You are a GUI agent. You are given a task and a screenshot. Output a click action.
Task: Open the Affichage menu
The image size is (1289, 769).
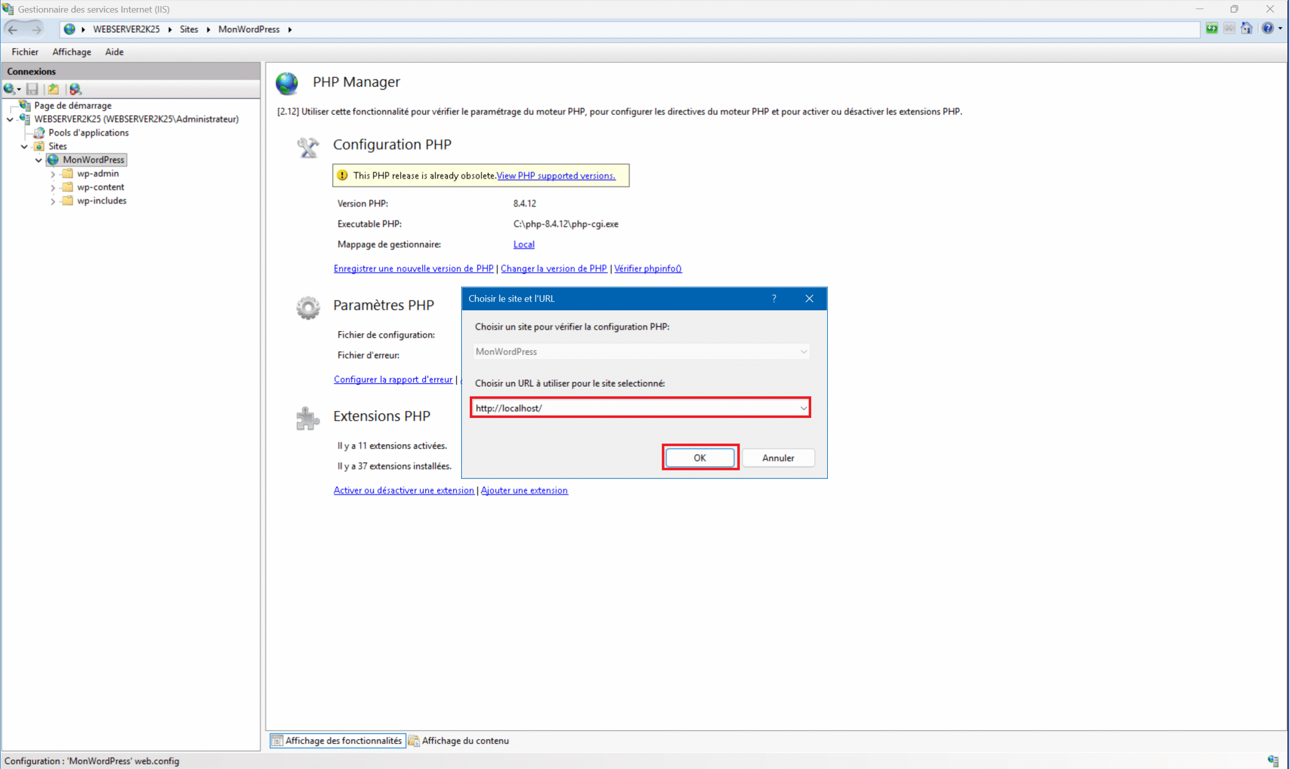(71, 52)
